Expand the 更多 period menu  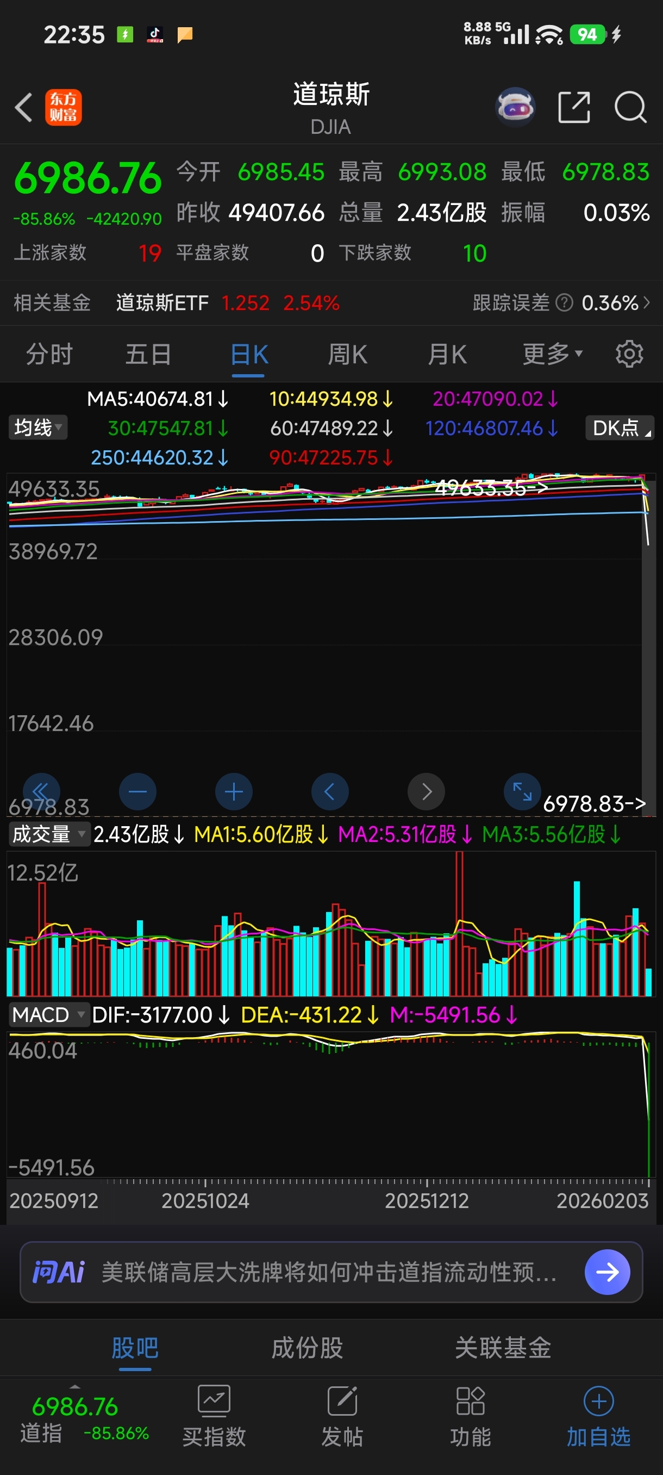point(552,354)
